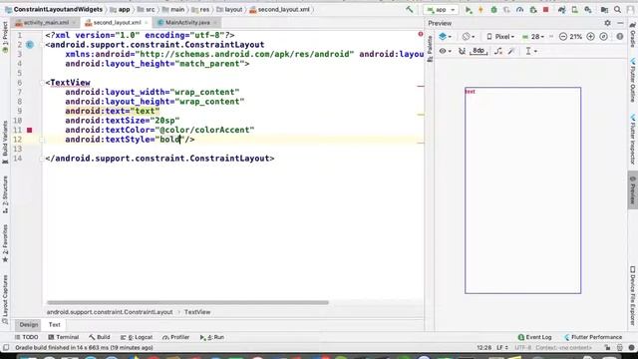The width and height of the screenshot is (638, 359).
Task: Attach debugger to Android process icon
Action: [x=533, y=10]
